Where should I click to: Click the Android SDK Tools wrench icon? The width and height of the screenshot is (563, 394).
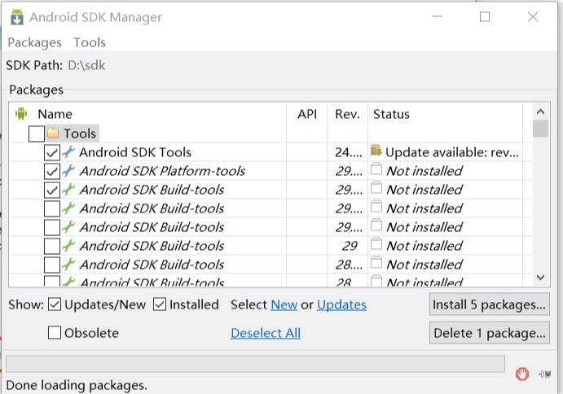(68, 152)
